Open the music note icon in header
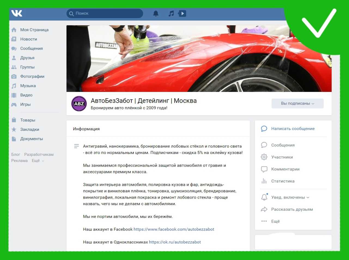 (171, 13)
